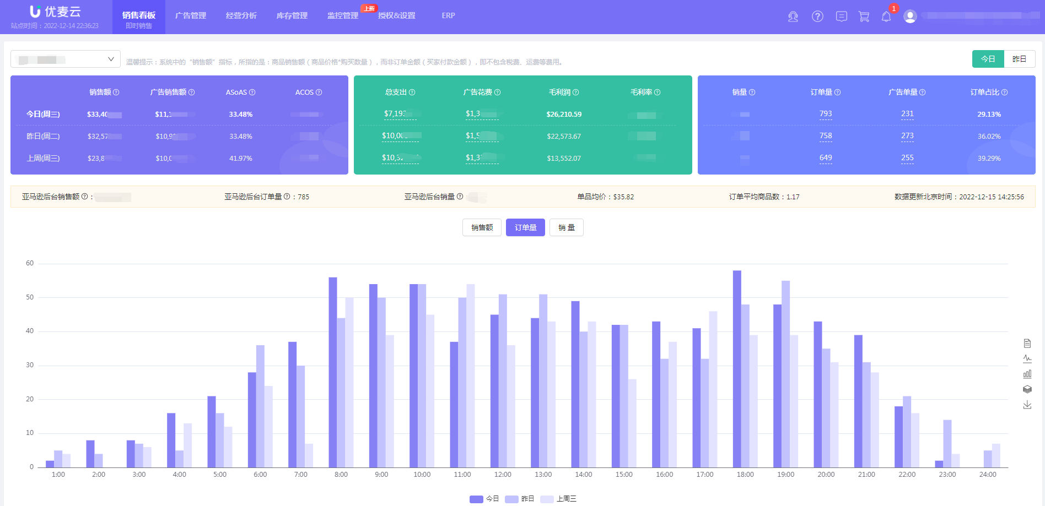Image resolution: width=1045 pixels, height=506 pixels.
Task: Click the help question mark icon
Action: point(817,17)
